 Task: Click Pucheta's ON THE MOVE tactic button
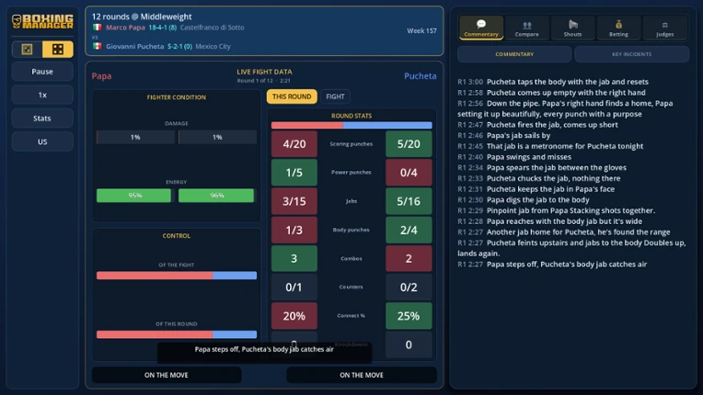362,375
